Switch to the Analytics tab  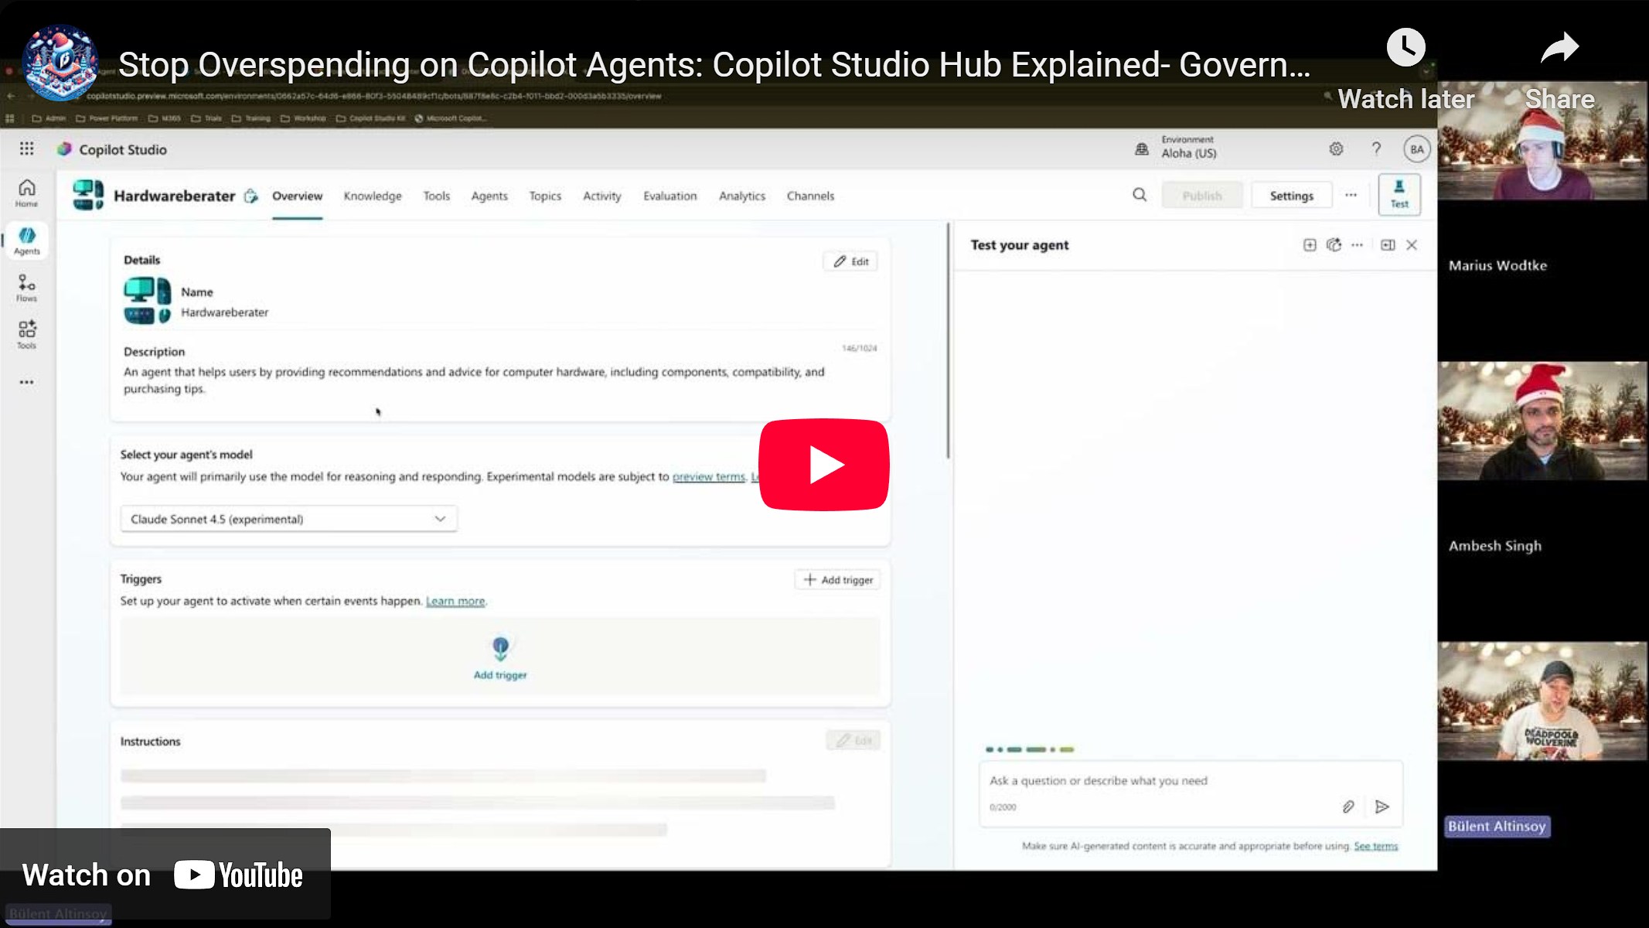(x=741, y=196)
